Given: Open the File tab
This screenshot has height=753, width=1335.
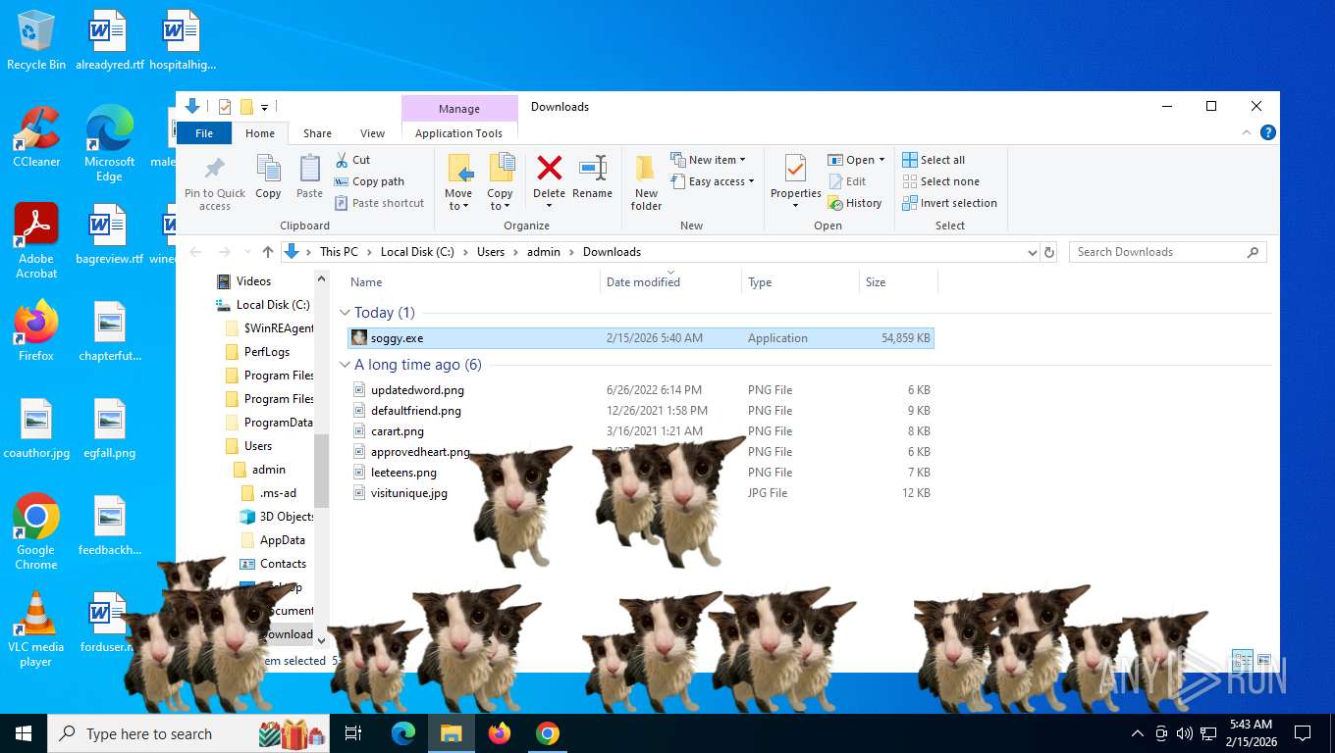Looking at the screenshot, I should [x=204, y=133].
